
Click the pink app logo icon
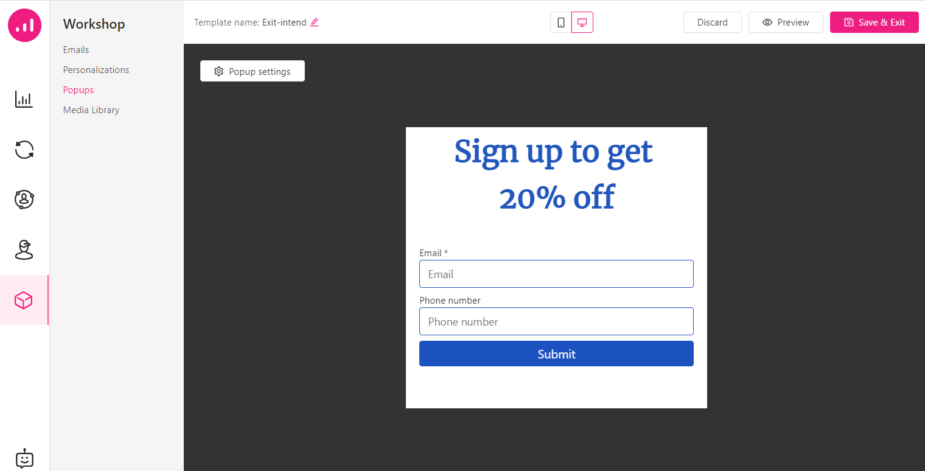(x=24, y=25)
